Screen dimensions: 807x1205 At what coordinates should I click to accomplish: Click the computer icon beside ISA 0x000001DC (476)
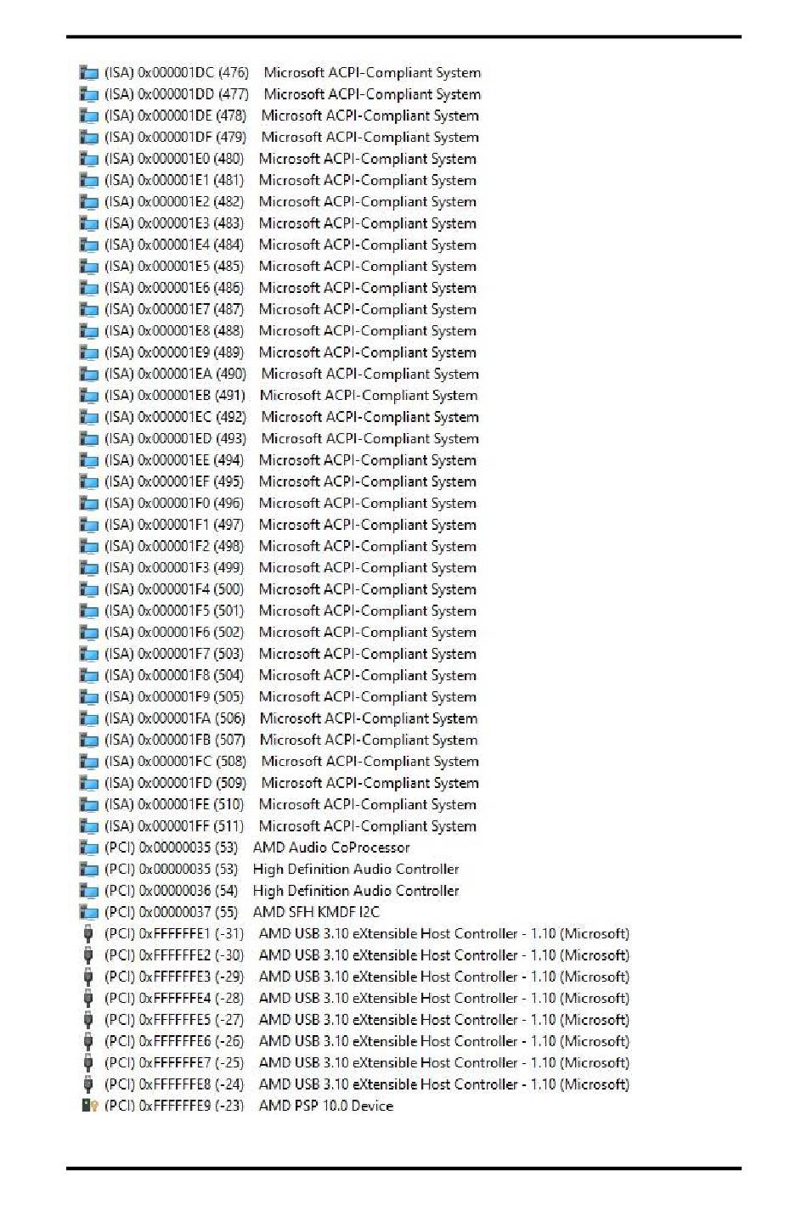click(88, 73)
